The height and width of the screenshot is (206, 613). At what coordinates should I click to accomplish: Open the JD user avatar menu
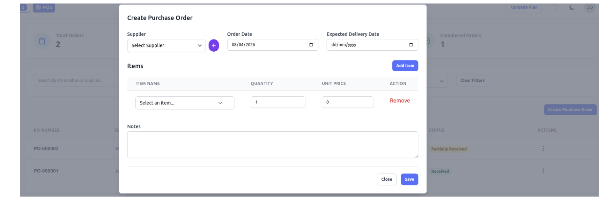(590, 7)
